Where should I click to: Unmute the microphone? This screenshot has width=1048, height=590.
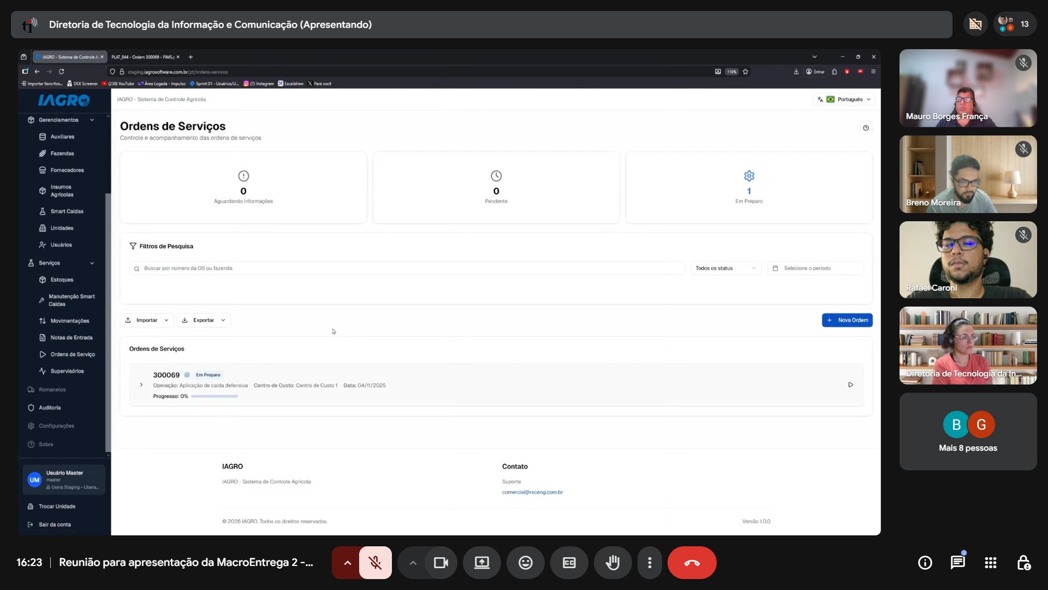[375, 563]
